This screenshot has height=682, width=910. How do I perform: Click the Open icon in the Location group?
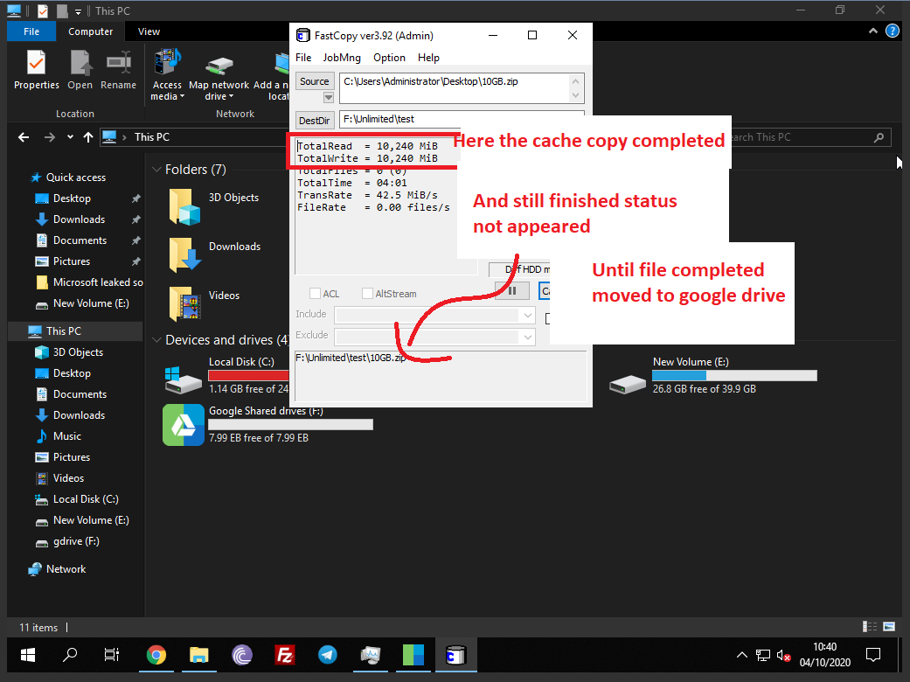coord(80,70)
